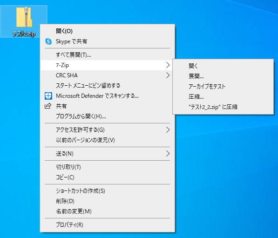This screenshot has width=278, height=238.
Task: Expand the アクセスを許可する(G) submenu arrow
Action: [168, 130]
